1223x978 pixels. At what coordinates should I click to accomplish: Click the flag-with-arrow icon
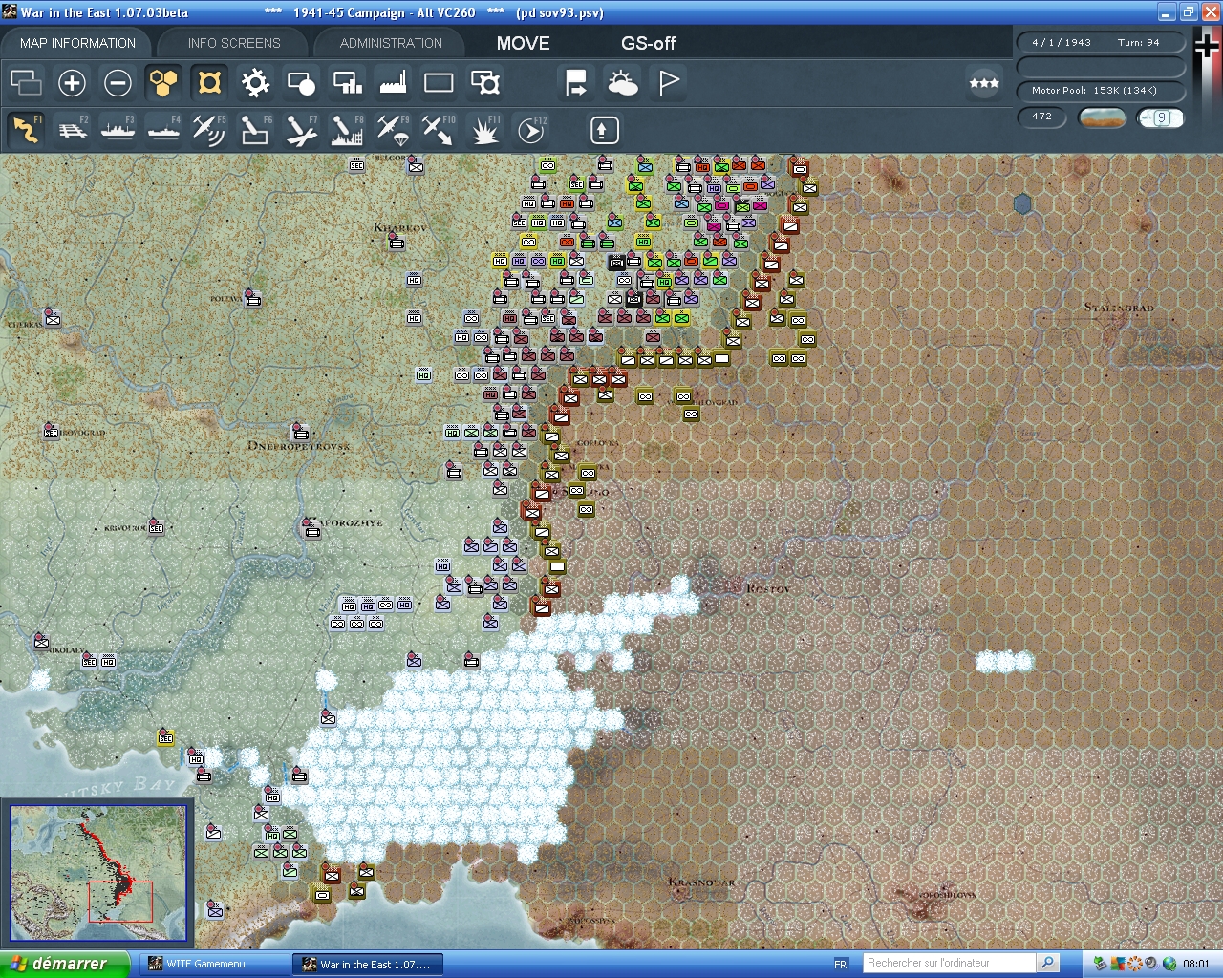point(576,83)
